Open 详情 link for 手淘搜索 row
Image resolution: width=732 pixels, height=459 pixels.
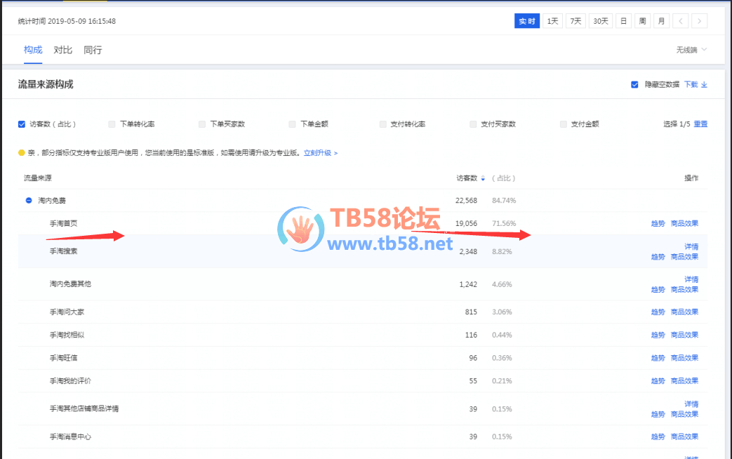click(691, 247)
